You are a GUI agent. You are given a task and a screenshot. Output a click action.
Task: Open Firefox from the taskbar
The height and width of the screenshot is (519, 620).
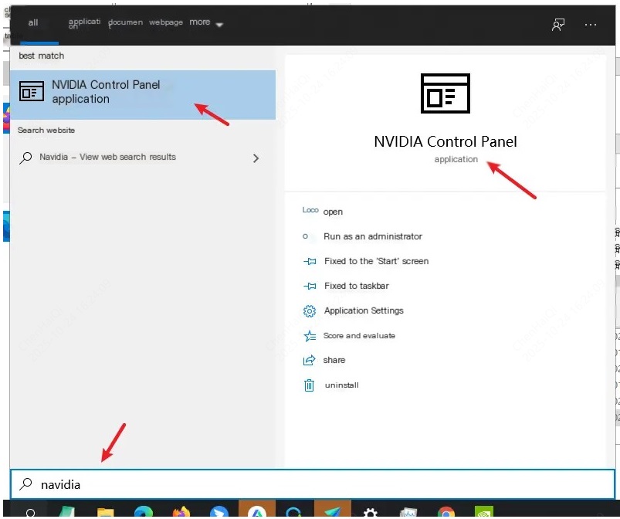pyautogui.click(x=181, y=512)
